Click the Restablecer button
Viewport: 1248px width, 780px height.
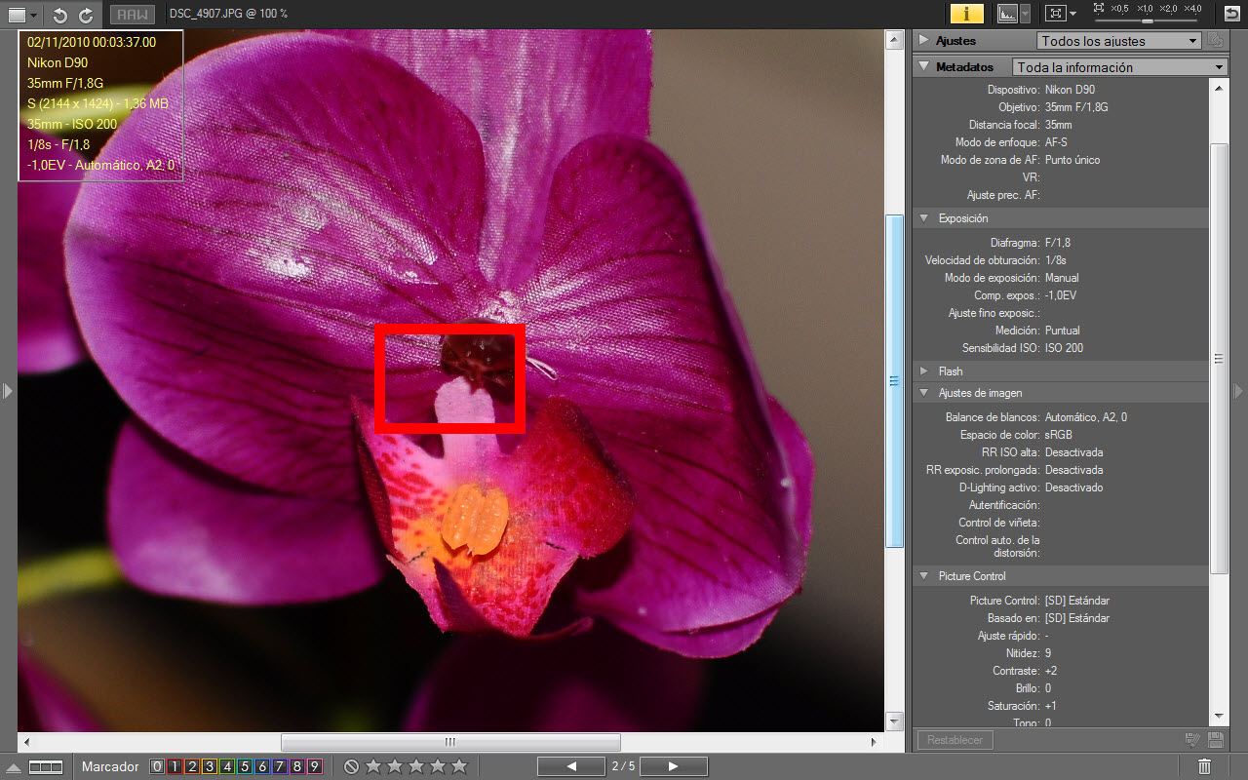point(955,740)
